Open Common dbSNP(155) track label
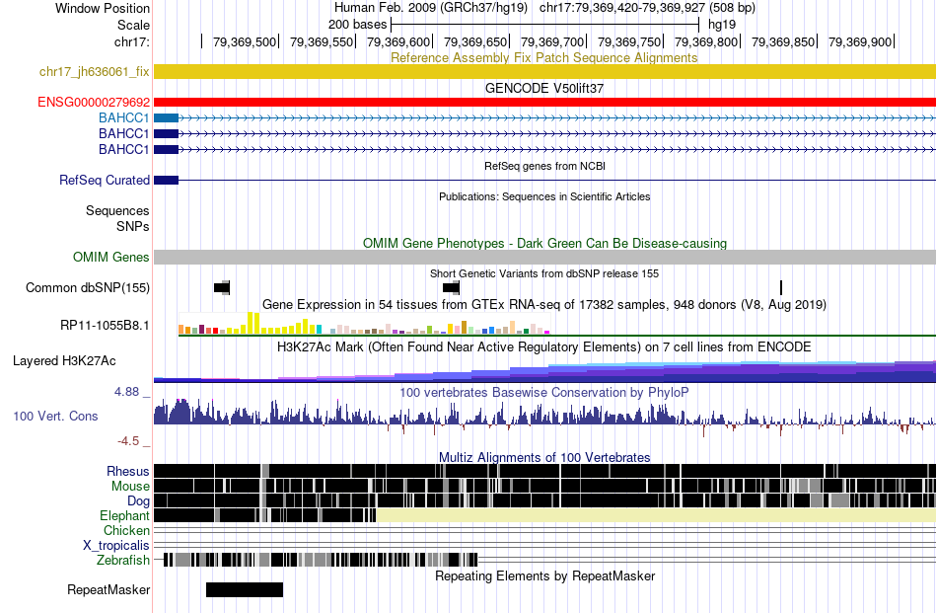 pos(87,287)
